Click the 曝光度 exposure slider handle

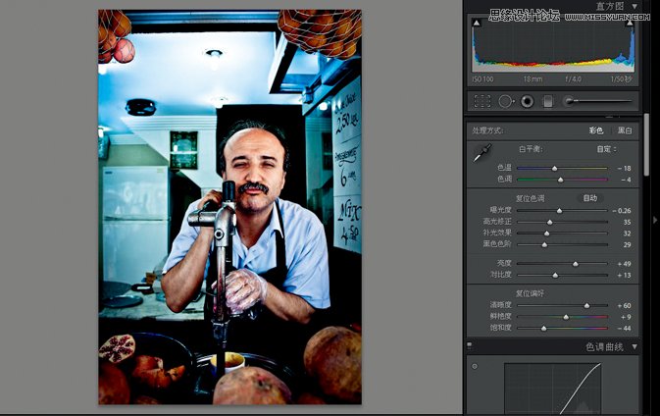tap(559, 210)
